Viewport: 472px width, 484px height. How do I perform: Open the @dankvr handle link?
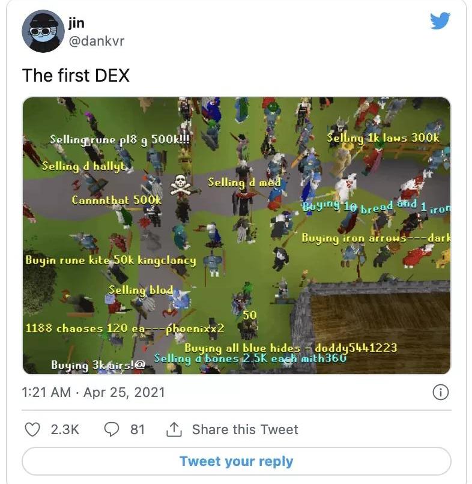pos(96,41)
